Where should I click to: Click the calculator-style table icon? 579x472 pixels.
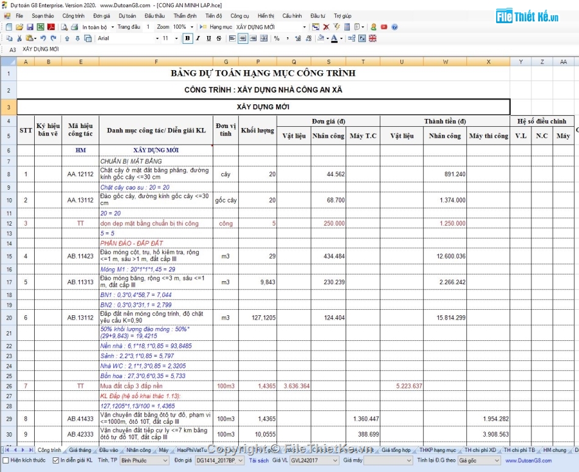point(347,27)
